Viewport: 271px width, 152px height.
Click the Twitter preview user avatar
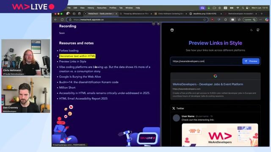[176, 118]
